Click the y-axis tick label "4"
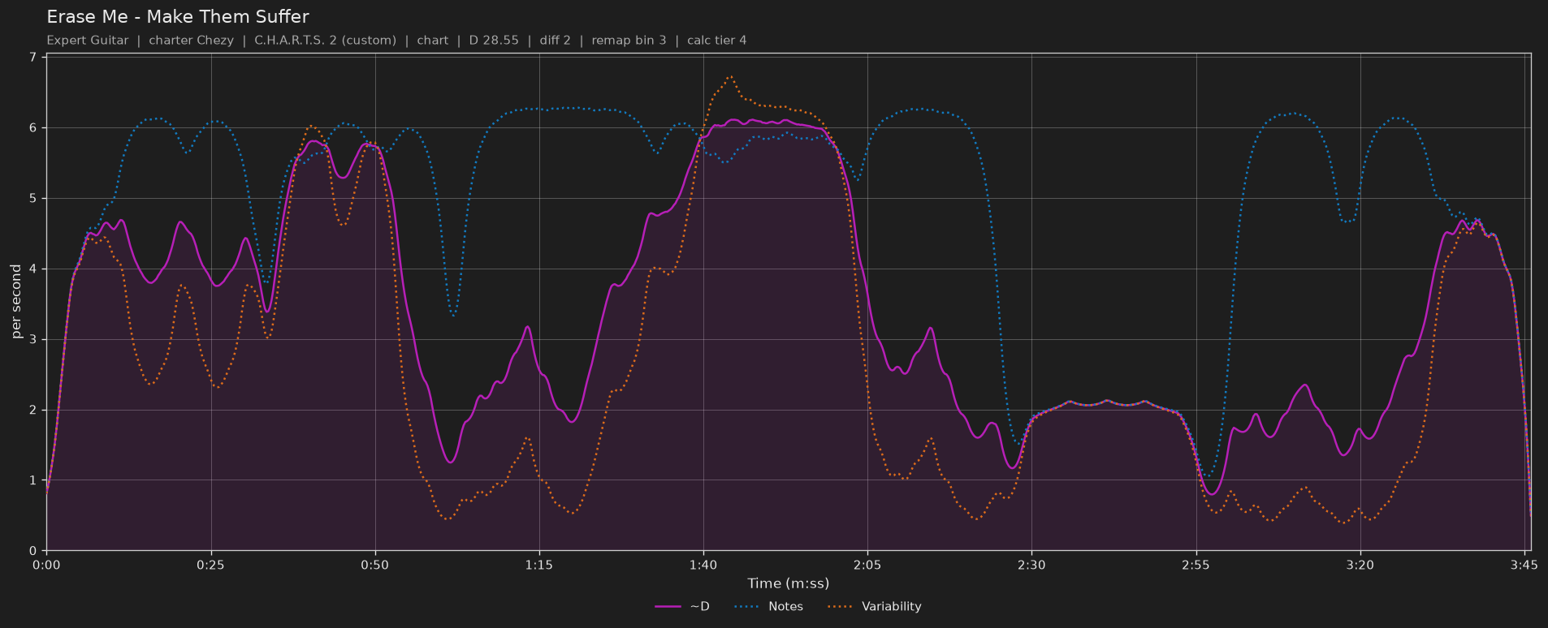1548x628 pixels. point(32,269)
